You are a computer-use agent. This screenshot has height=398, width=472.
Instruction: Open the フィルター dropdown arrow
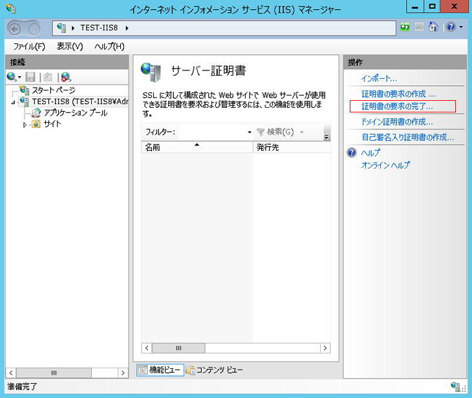click(x=249, y=132)
